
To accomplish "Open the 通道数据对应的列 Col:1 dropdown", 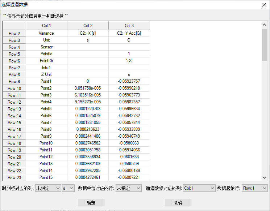I will (x=199, y=188).
